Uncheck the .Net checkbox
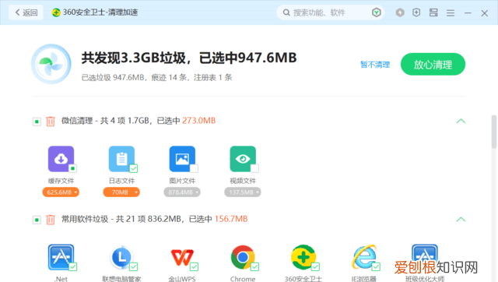 72,266
